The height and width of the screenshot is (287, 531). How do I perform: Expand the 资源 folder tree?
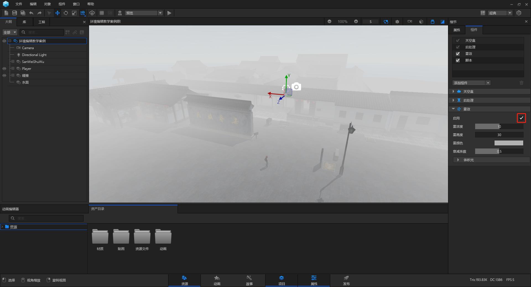coord(2,227)
